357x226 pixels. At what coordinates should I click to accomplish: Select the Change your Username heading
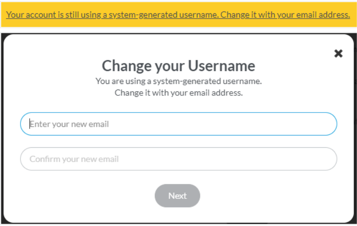tap(178, 66)
